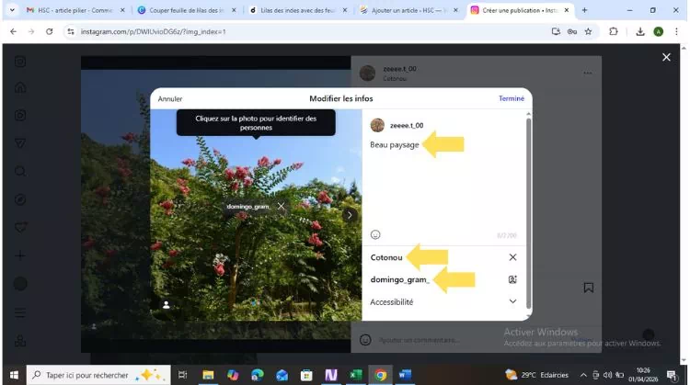Remove the Cotonou location
This screenshot has height=385, width=690.
(x=512, y=257)
